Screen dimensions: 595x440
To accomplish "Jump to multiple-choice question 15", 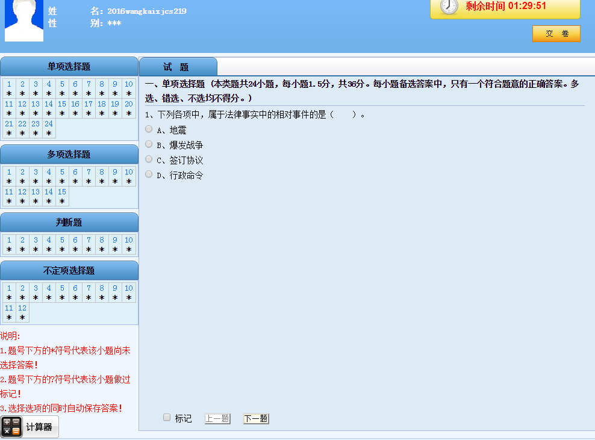I will pos(62,192).
